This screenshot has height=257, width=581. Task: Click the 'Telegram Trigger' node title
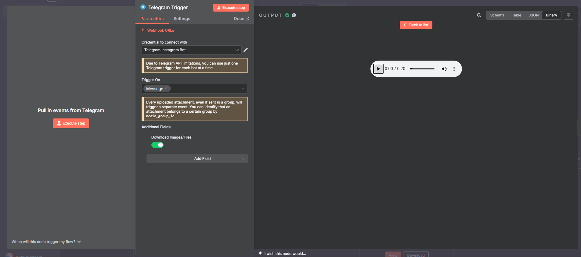pyautogui.click(x=168, y=7)
